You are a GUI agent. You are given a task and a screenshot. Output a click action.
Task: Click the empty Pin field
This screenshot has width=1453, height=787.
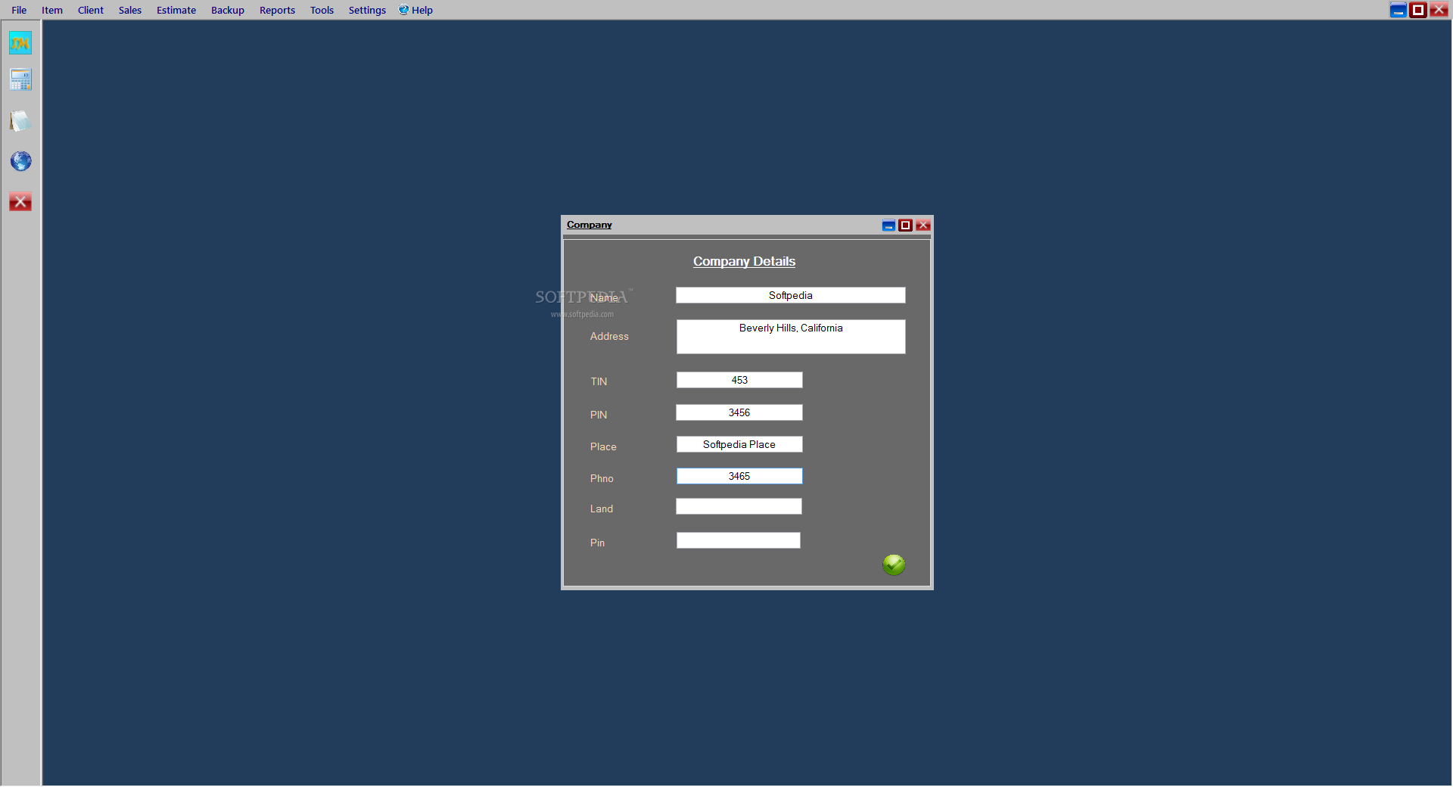(739, 540)
